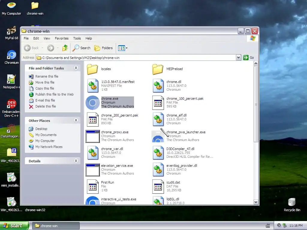
Task: Select the chrome-win32 desktop item
Action: 35,210
